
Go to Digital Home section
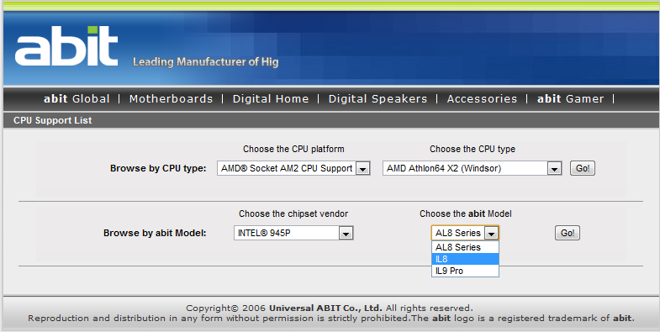[271, 99]
